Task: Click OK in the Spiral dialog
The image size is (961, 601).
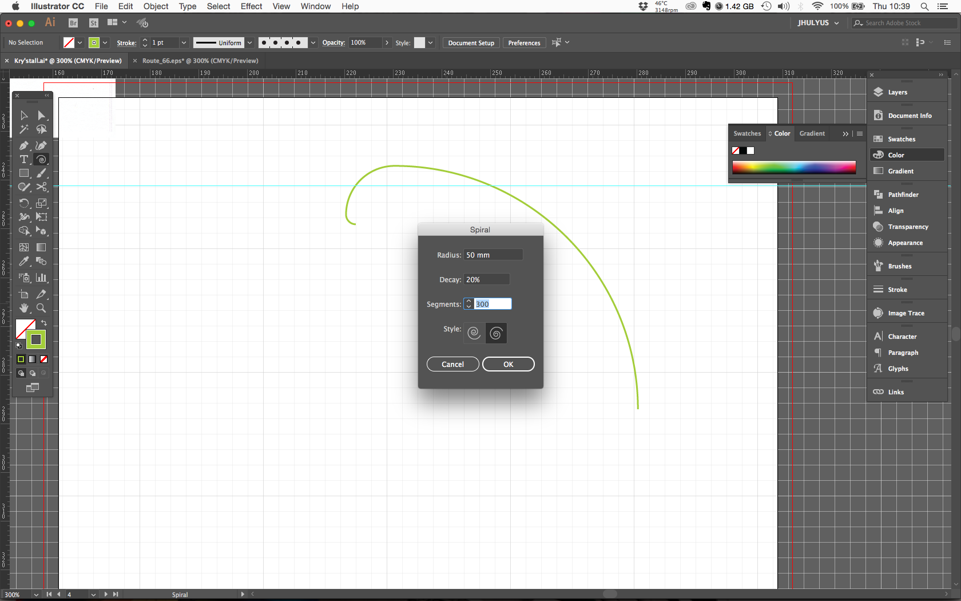Action: [x=509, y=364]
